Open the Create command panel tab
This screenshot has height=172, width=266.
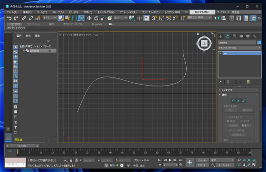220,36
